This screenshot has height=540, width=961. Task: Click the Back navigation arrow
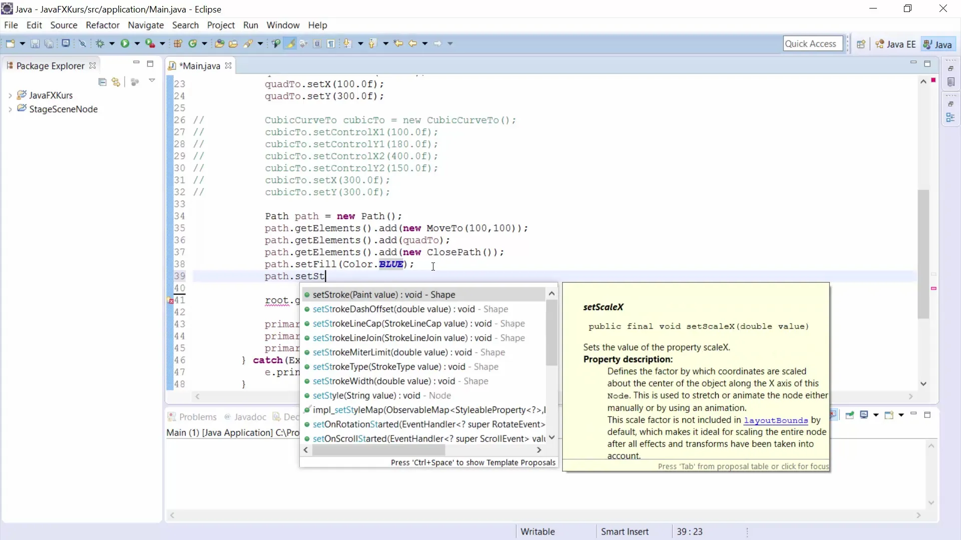point(413,43)
